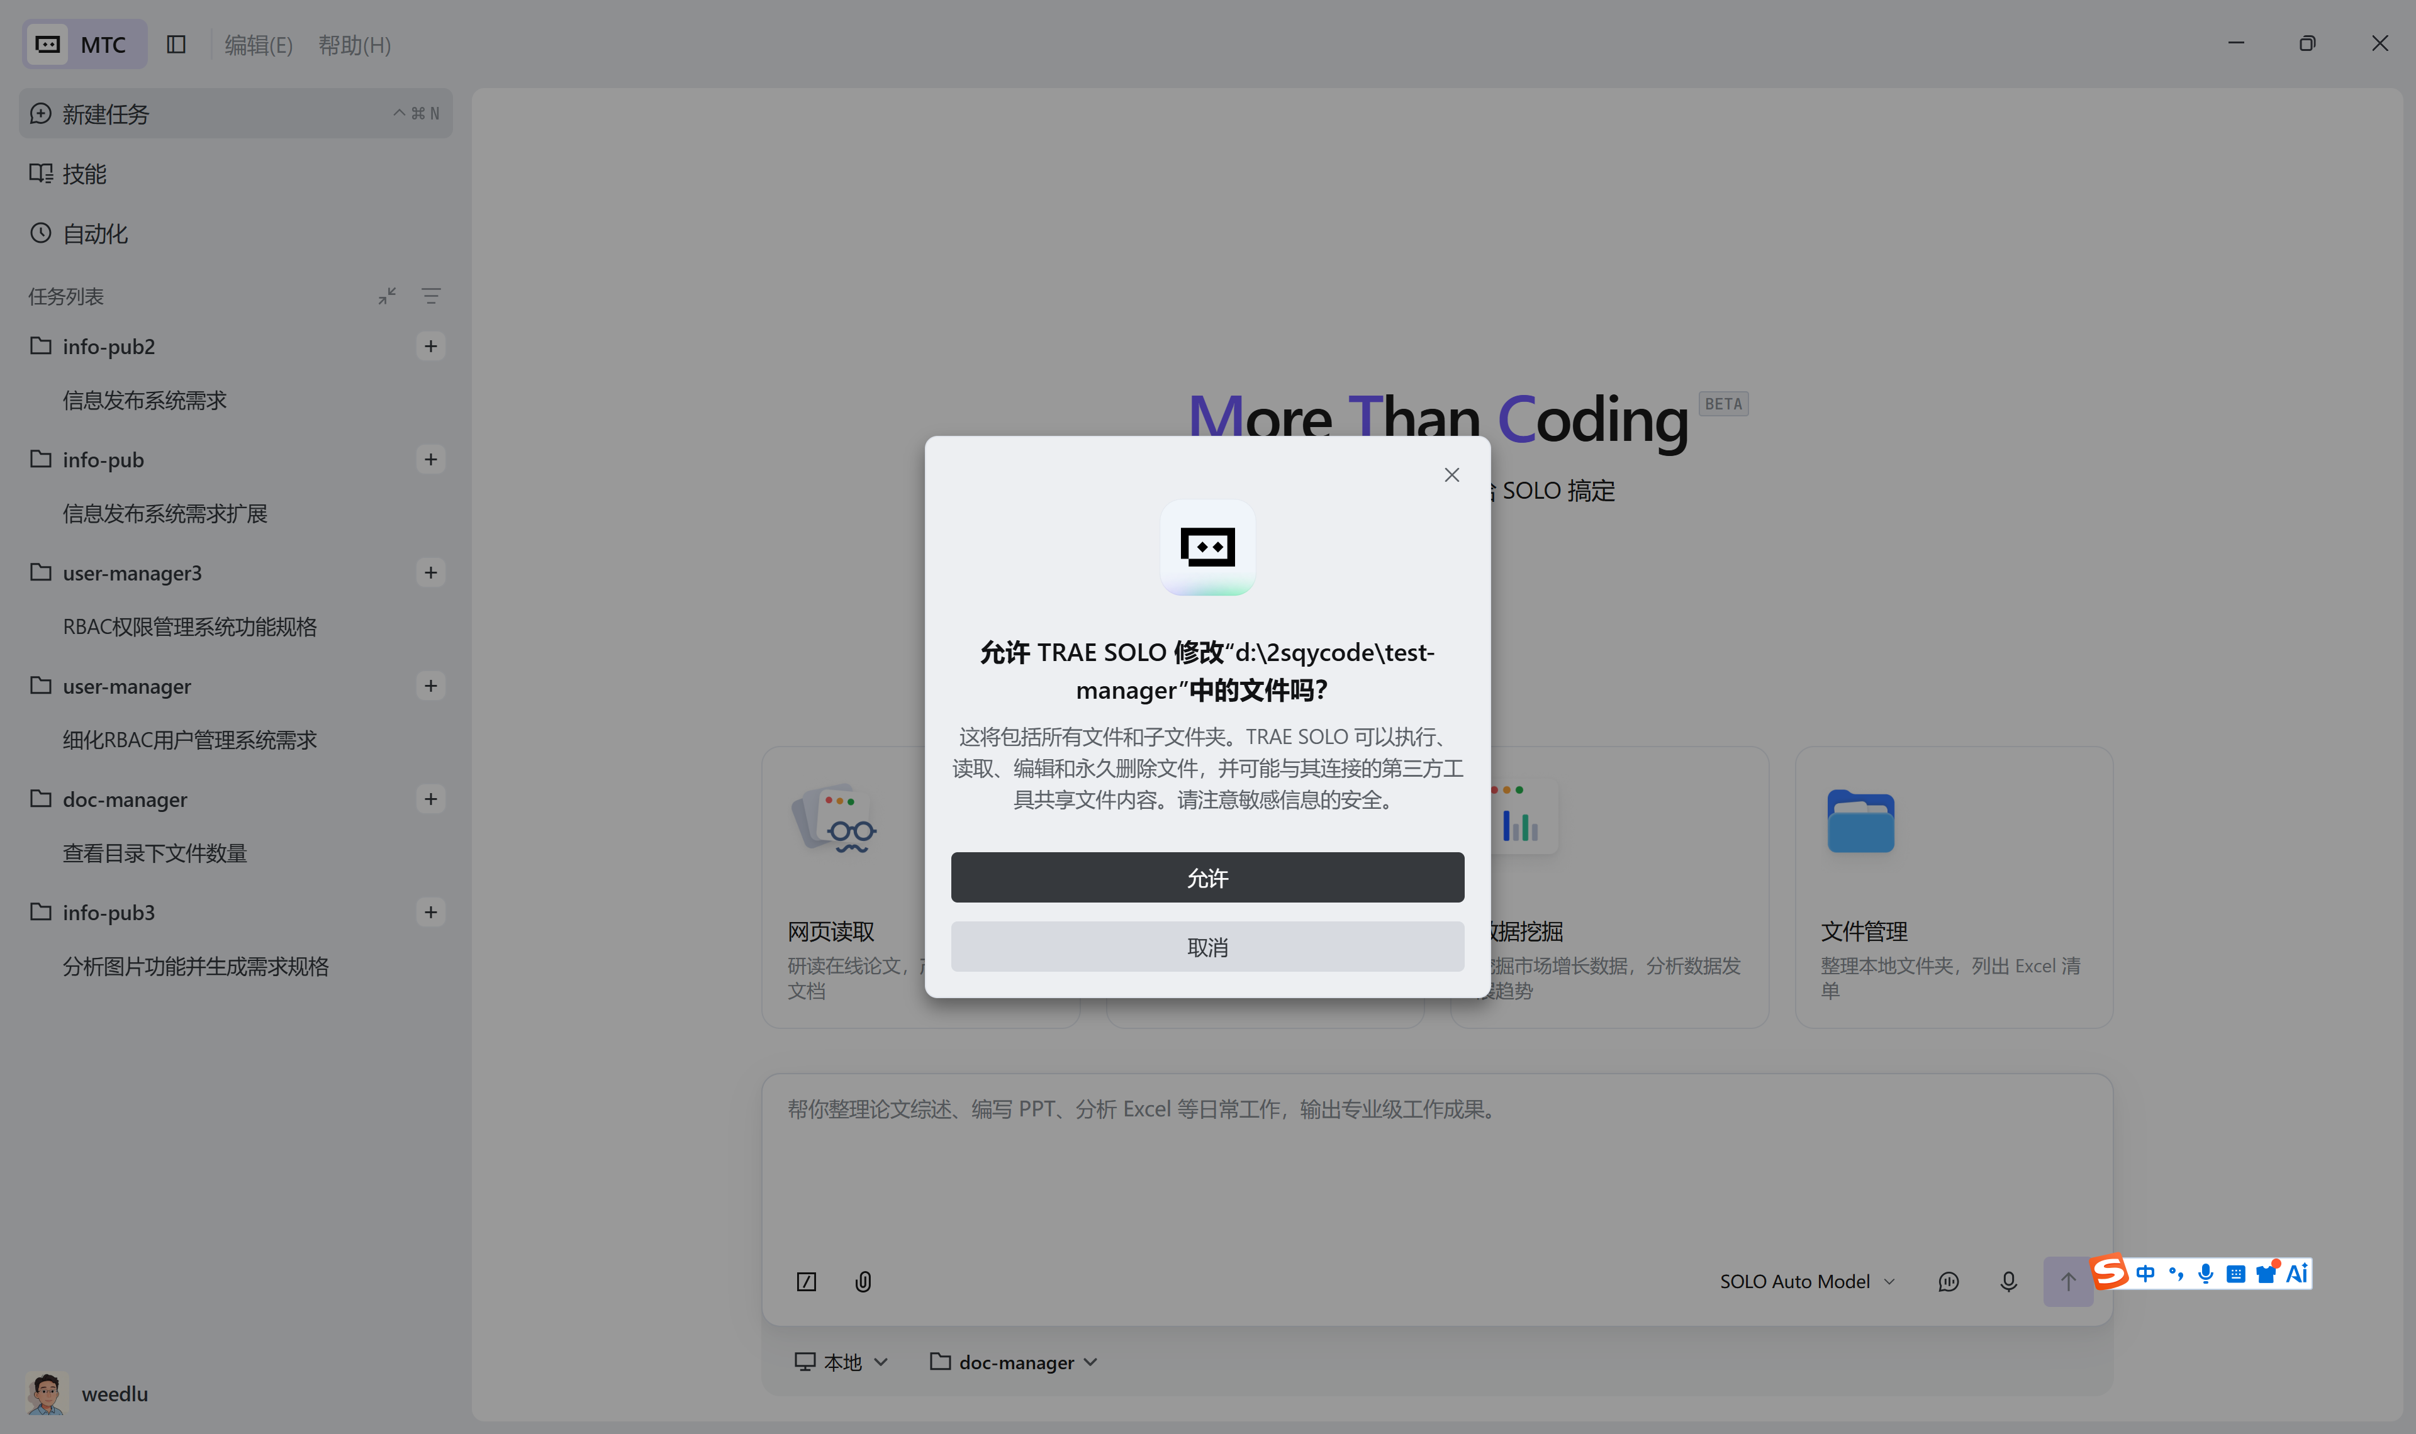This screenshot has height=1434, width=2416.
Task: Add a task to user-manager3 folder
Action: point(431,572)
